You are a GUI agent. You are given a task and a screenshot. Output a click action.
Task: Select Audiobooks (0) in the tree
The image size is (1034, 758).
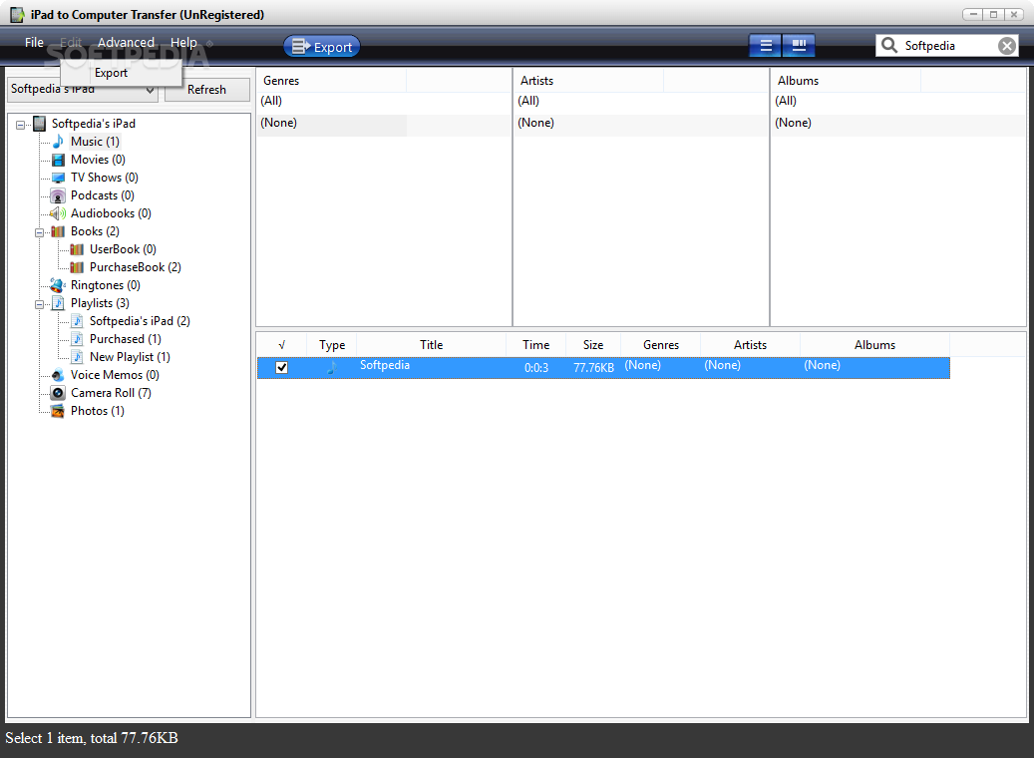[x=111, y=213]
